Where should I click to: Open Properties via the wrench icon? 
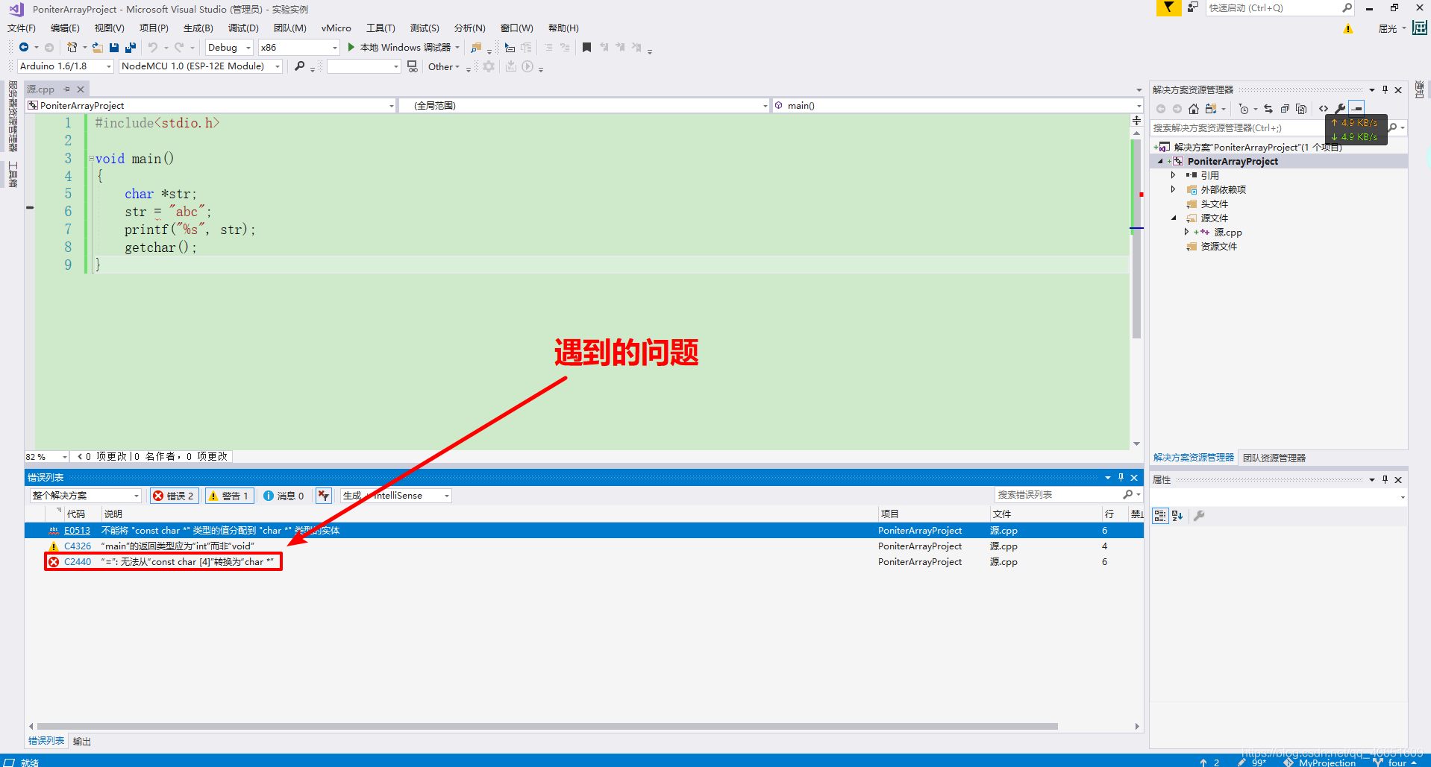[x=1340, y=109]
